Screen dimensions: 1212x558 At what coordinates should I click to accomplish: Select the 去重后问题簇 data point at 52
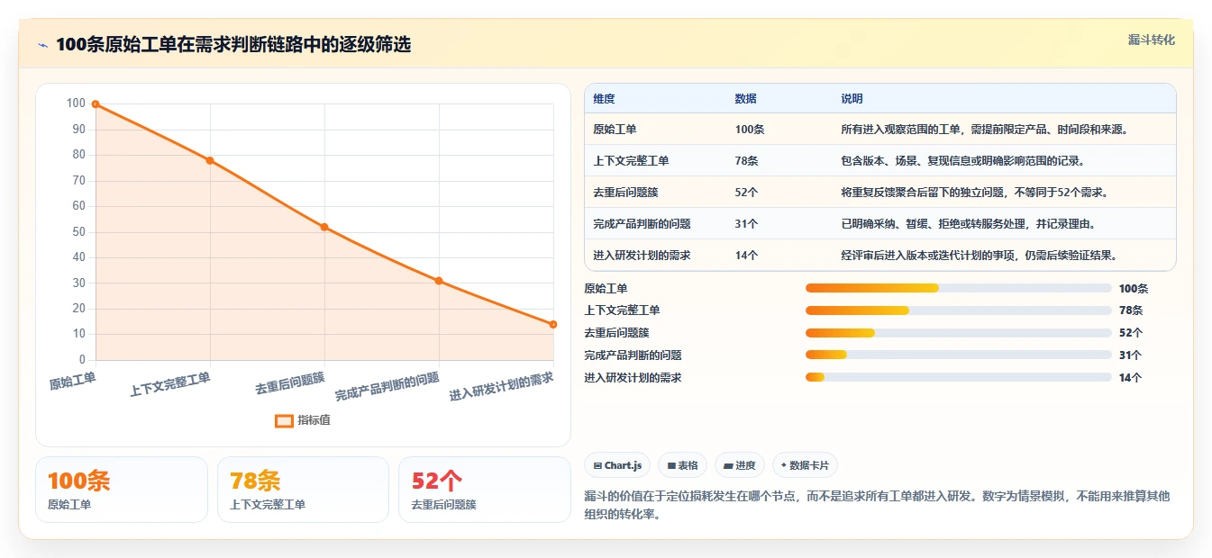324,227
